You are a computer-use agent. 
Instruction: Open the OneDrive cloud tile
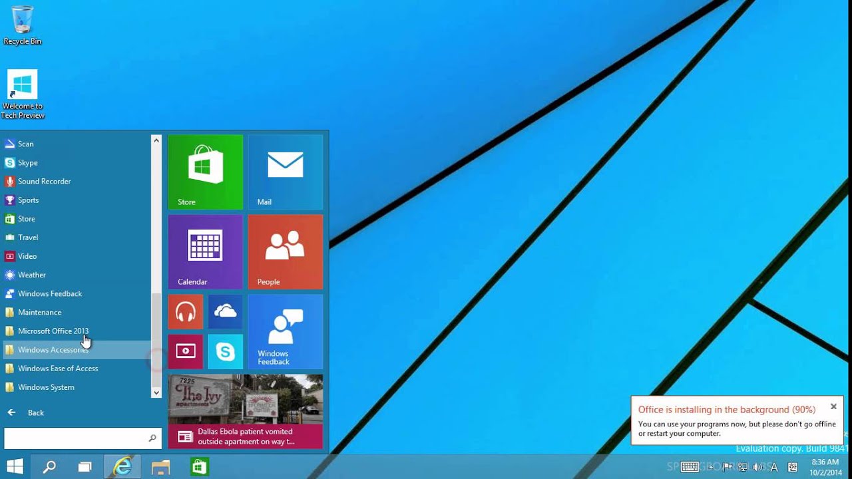226,311
